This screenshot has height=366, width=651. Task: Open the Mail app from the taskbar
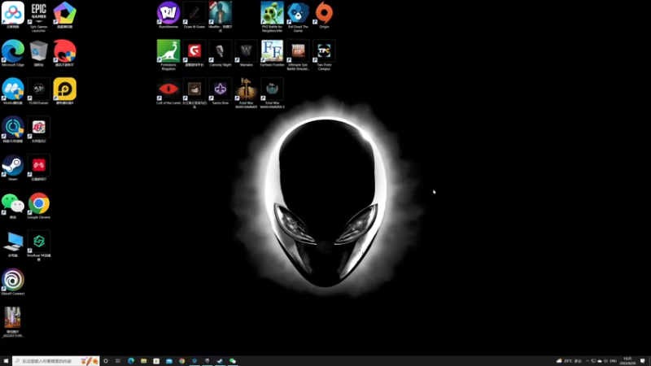(x=169, y=361)
